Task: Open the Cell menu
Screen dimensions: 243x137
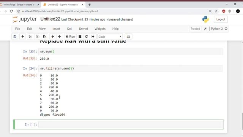Action: [x=69, y=29]
